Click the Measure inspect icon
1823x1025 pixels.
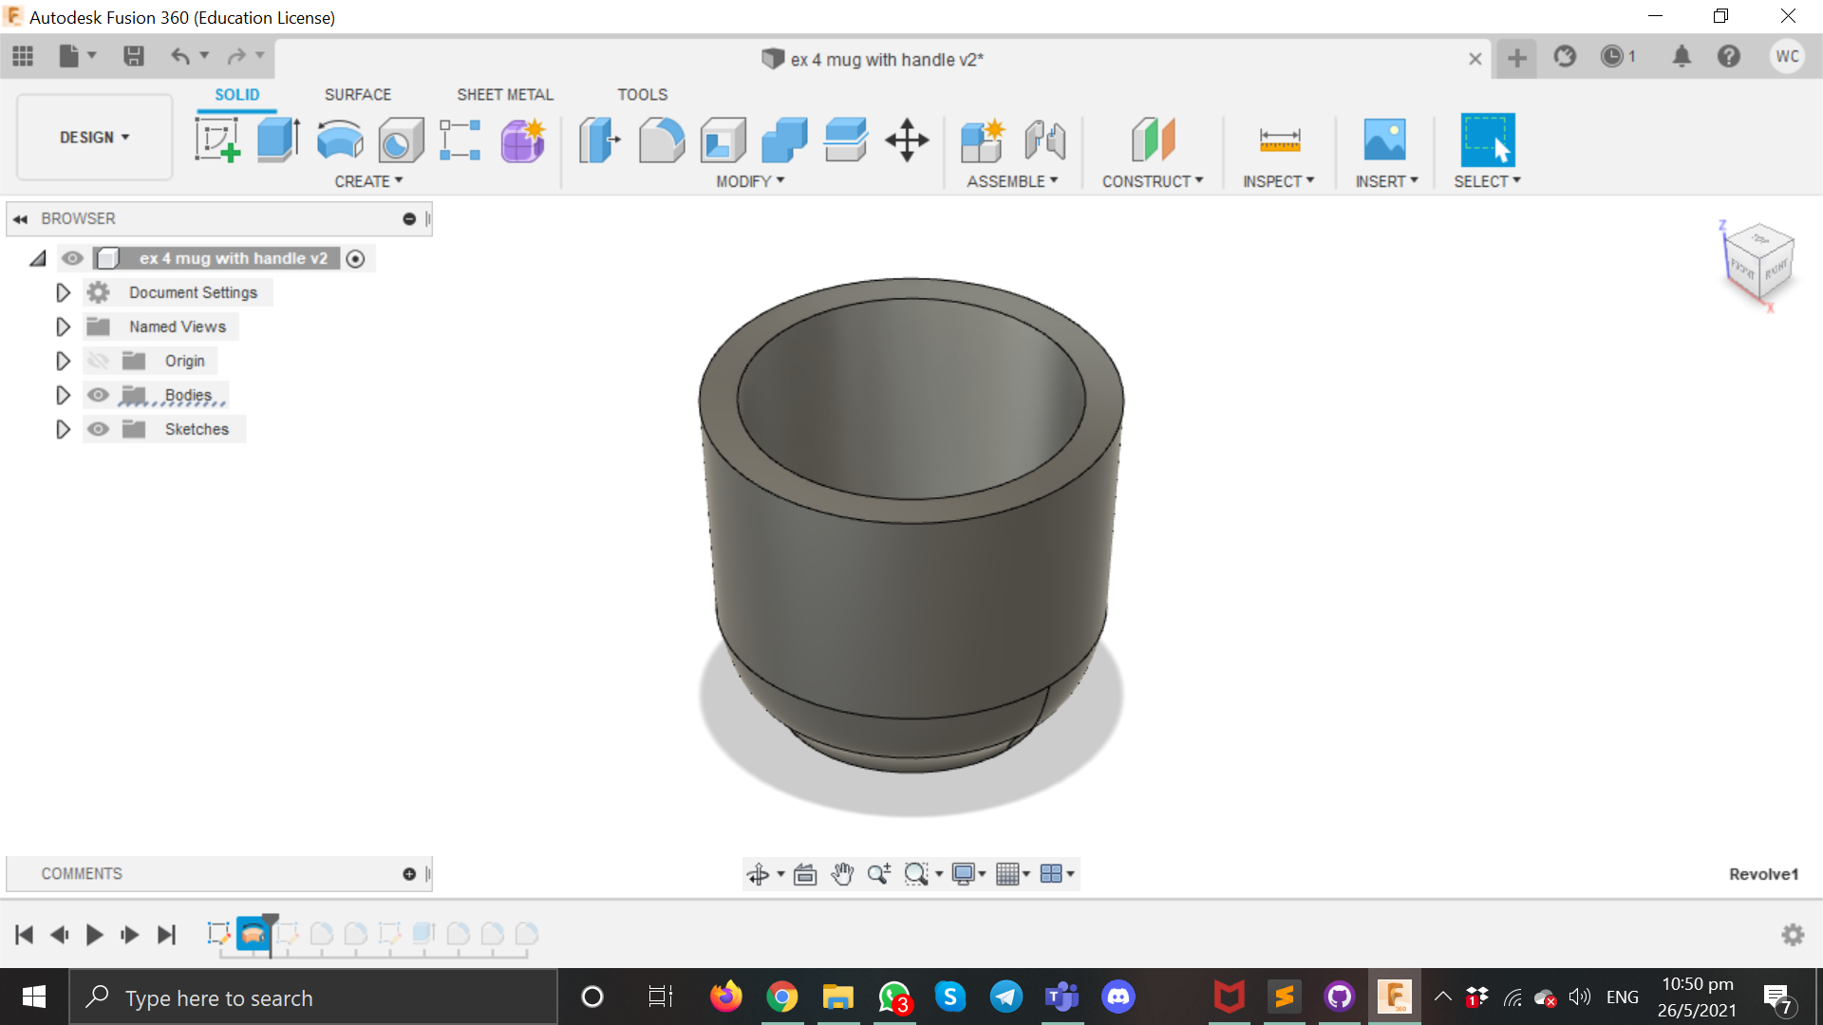(x=1279, y=140)
